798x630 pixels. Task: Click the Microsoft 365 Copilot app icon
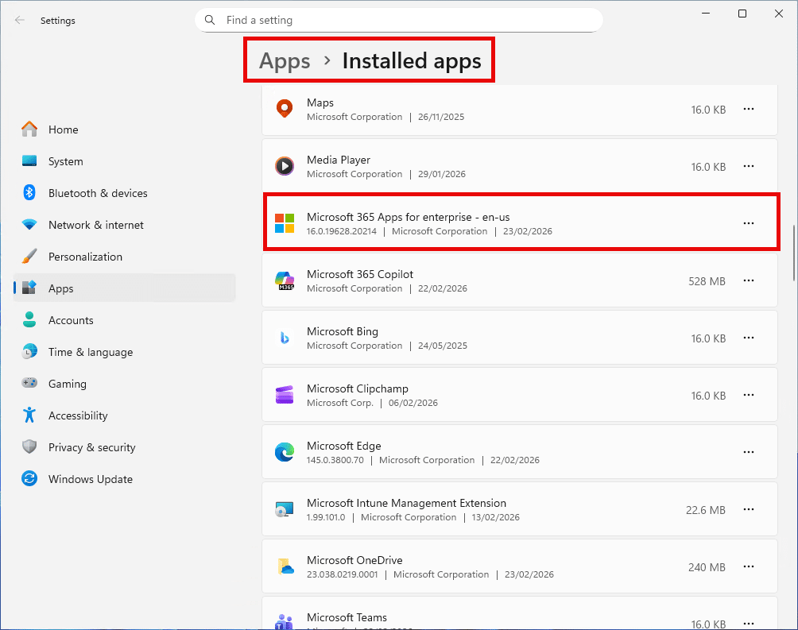[x=285, y=281]
